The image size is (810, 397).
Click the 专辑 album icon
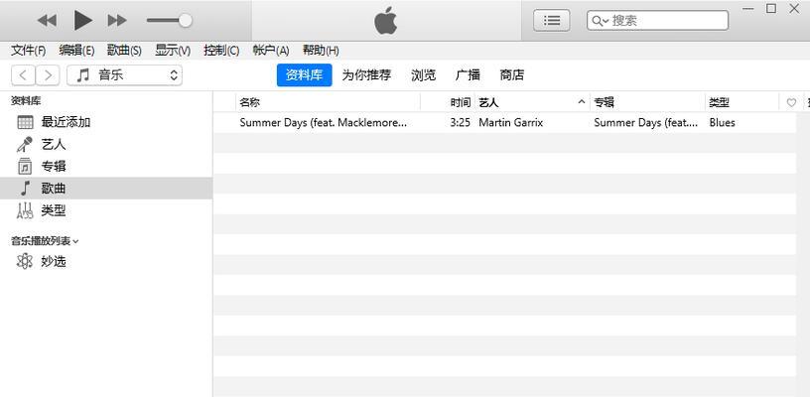pos(24,166)
